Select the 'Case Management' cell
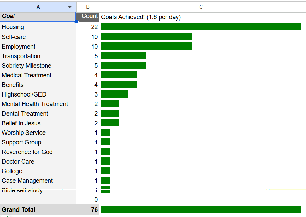This screenshot has width=306, height=217. tap(38, 181)
